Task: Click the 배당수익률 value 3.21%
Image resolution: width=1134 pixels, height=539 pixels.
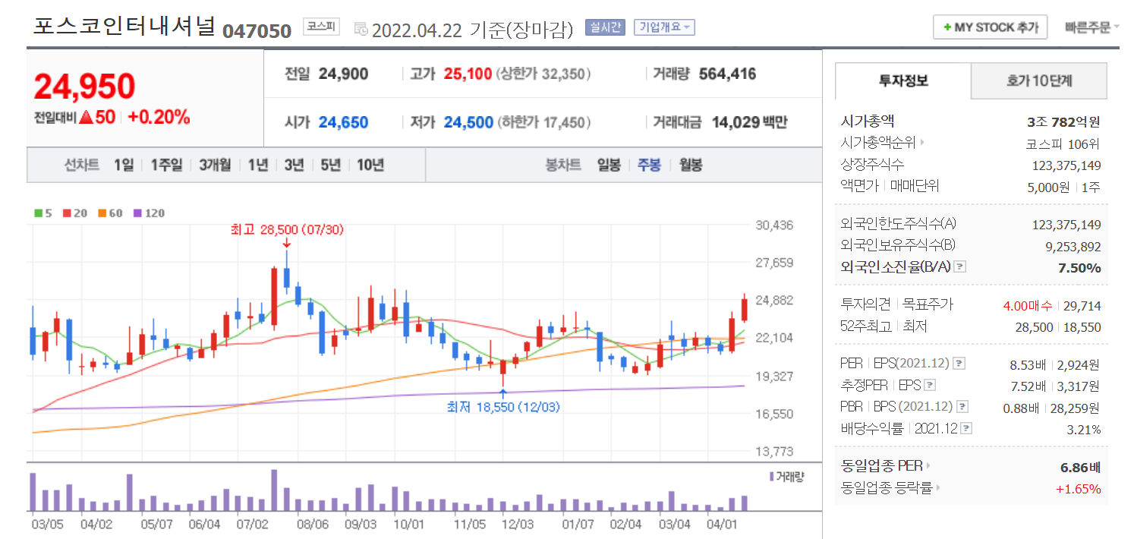Action: 1083,429
